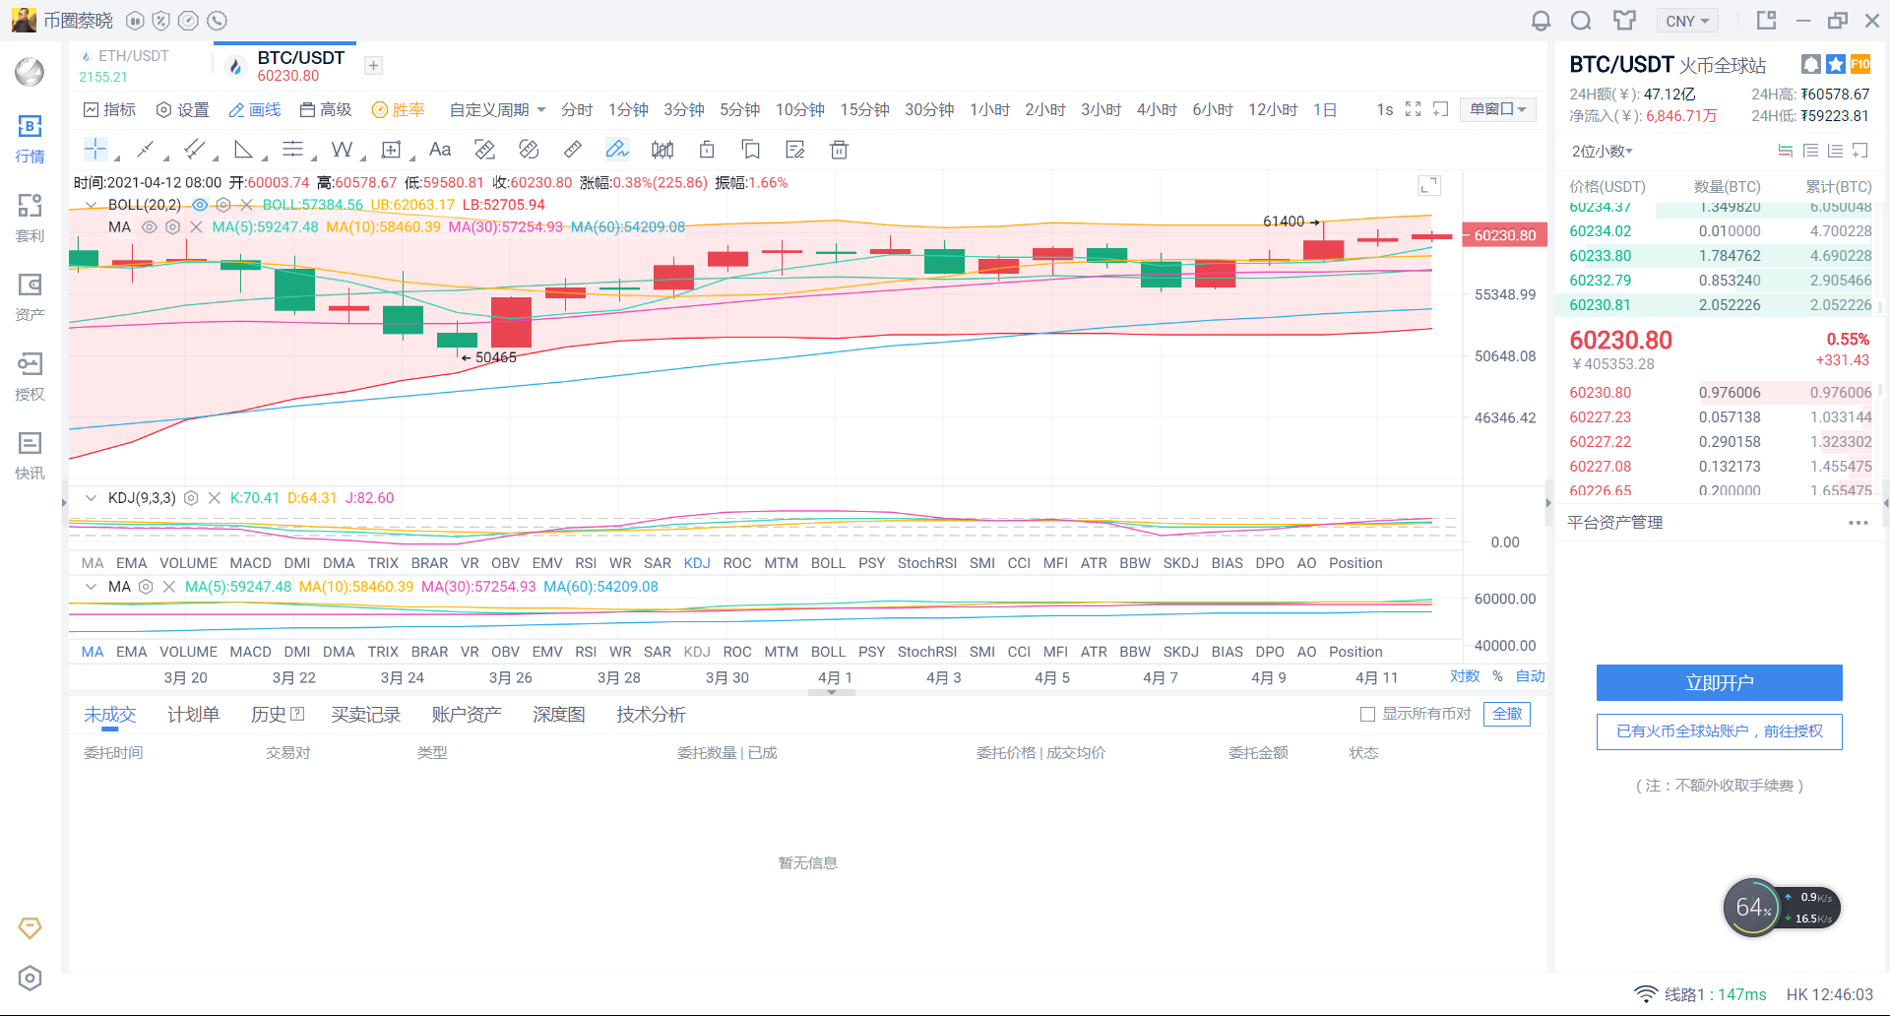The image size is (1890, 1016).
Task: Select the W wave pattern tool
Action: tap(342, 150)
